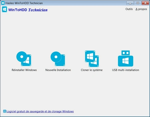Pick the "USB multi-installation" text label
Viewport: 150px width, 117px height.
click(x=125, y=70)
